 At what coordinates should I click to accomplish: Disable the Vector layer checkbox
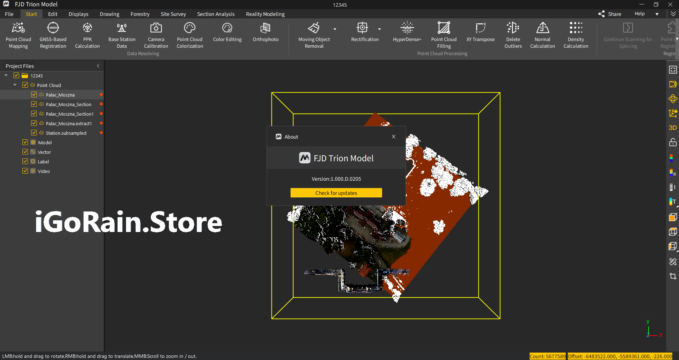coord(25,152)
